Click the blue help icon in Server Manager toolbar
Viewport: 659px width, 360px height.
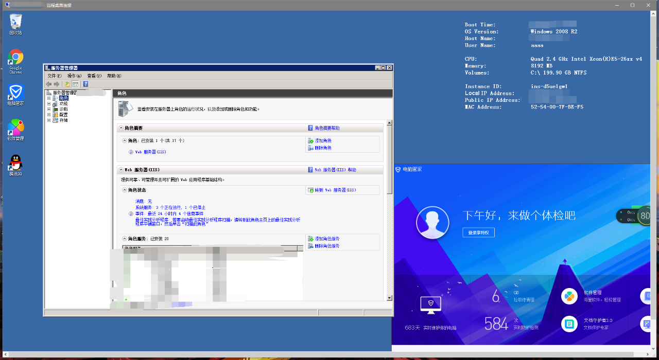point(85,84)
